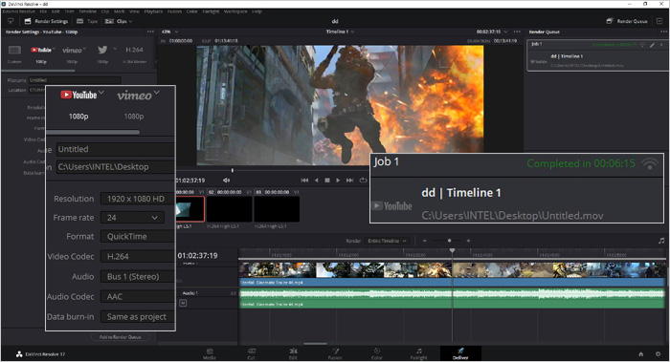Click the music note icon above the timeline

(661, 241)
